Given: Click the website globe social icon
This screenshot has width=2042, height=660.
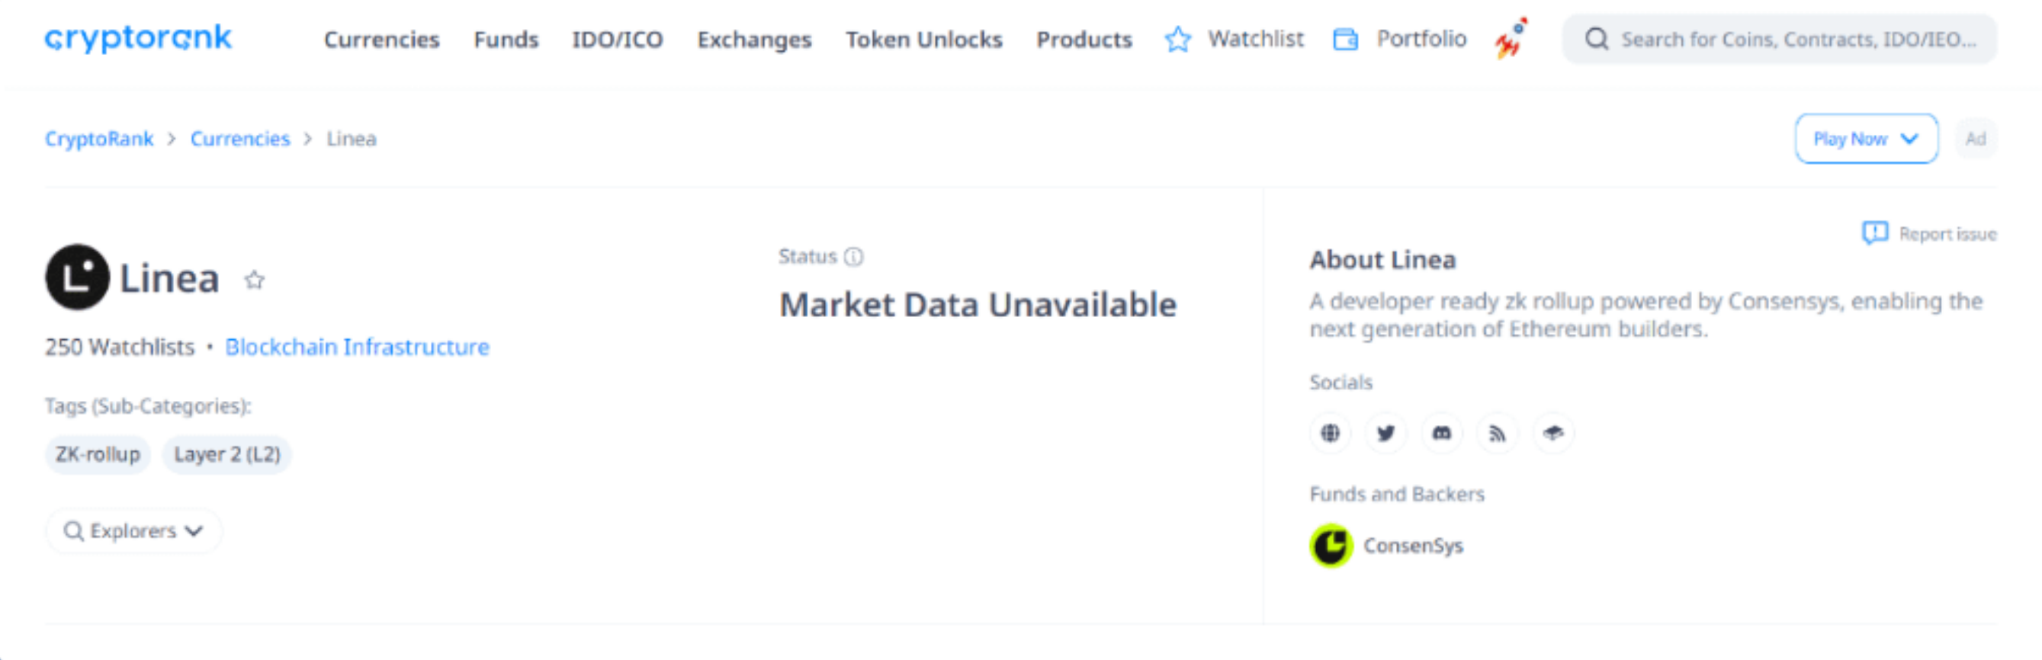Looking at the screenshot, I should [x=1330, y=433].
